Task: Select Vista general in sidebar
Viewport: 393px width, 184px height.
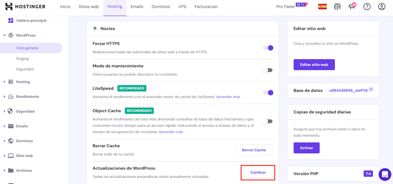Action: [31, 48]
